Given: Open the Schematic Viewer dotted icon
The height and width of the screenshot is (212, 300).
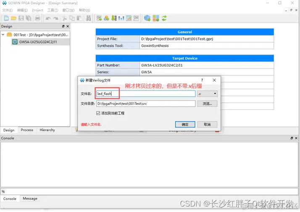Looking at the screenshot, I should pyautogui.click(x=121, y=18).
